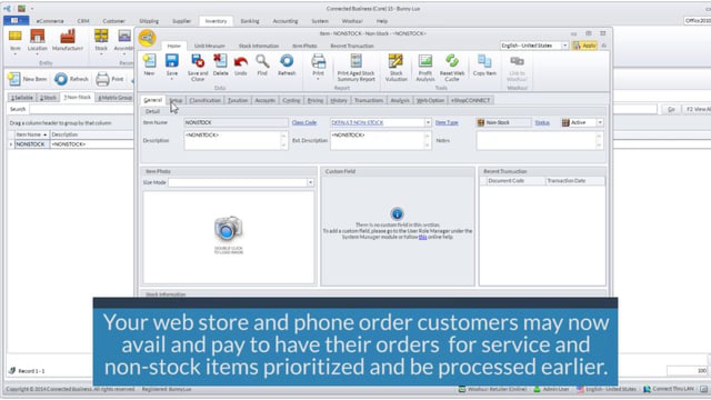Run the Stock Valuation tool
The image size is (711, 400).
(x=396, y=67)
